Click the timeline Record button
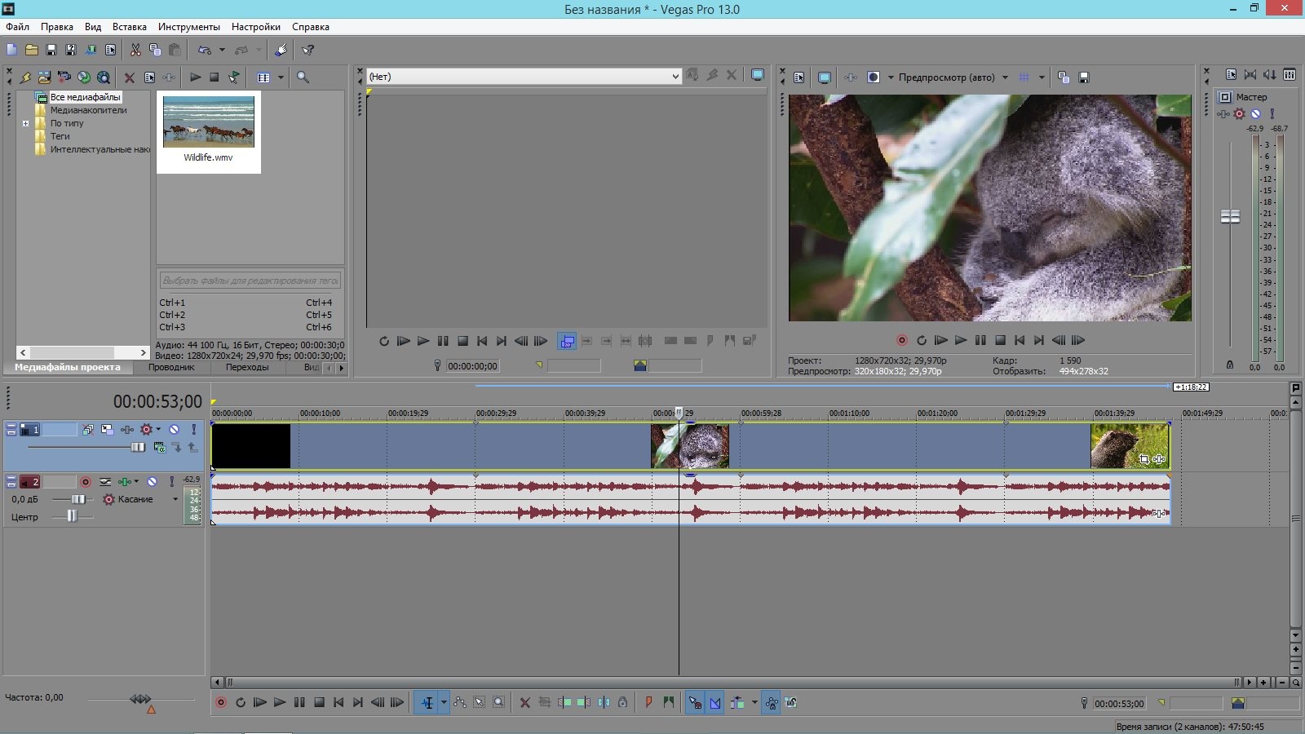This screenshot has width=1305, height=734. pyautogui.click(x=220, y=702)
